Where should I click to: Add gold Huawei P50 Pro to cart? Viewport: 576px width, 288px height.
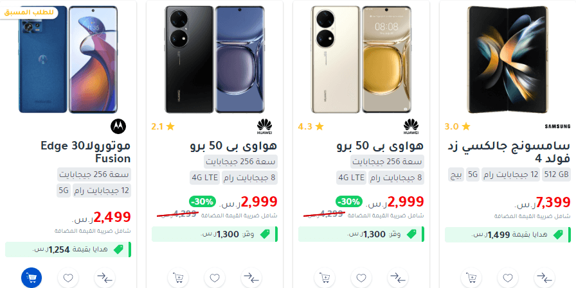[325, 278]
